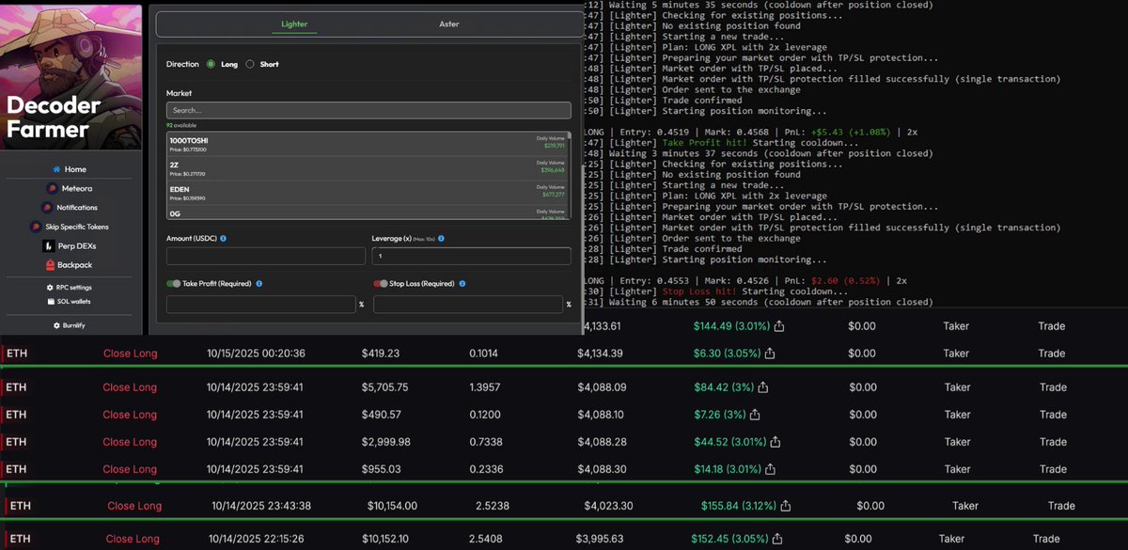Open the Backpack sidebar item
This screenshot has height=550, width=1128.
click(x=70, y=265)
